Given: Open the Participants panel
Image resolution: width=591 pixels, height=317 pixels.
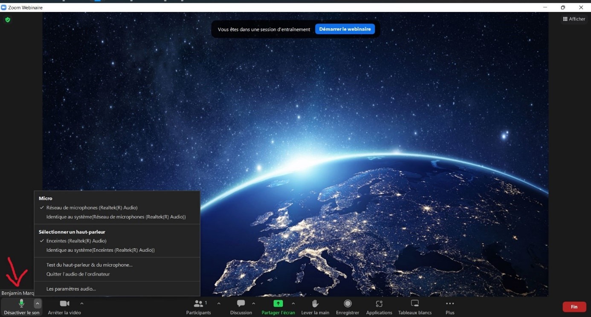Looking at the screenshot, I should (x=198, y=307).
